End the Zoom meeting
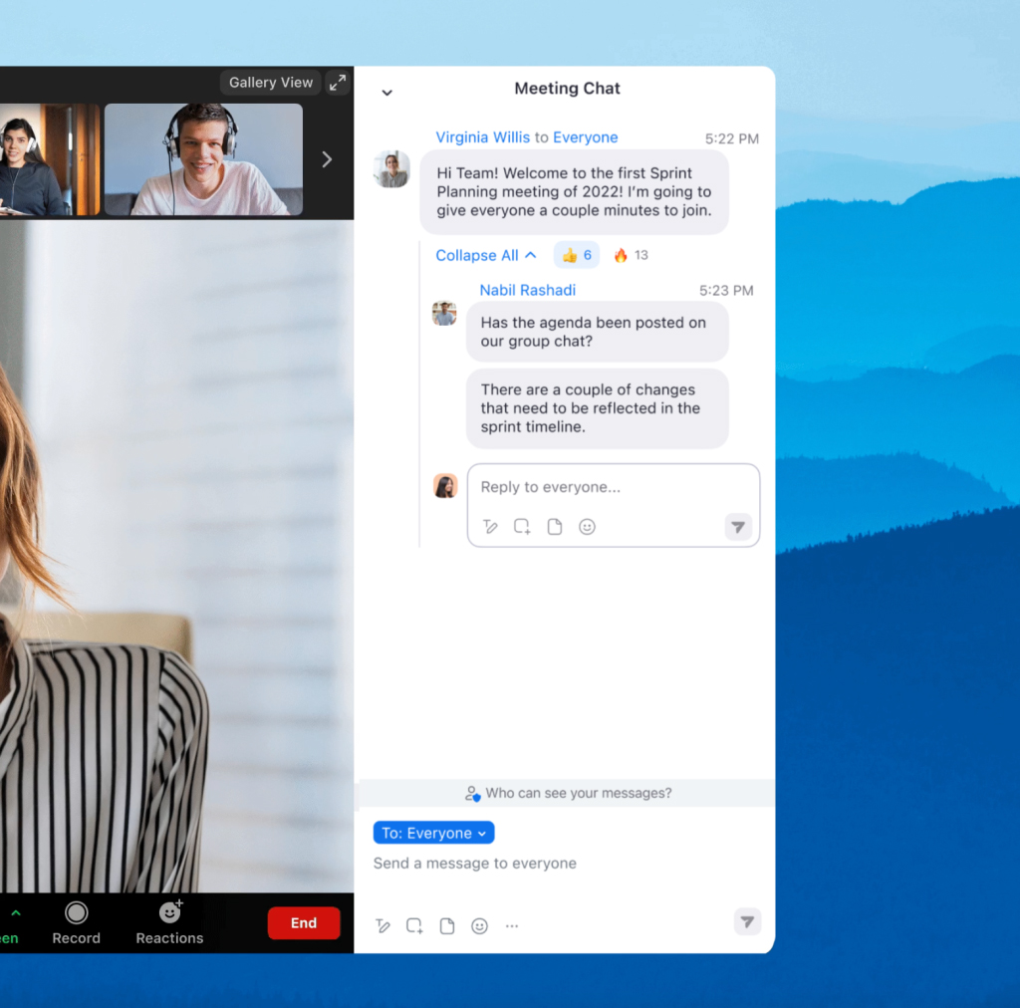The width and height of the screenshot is (1020, 1008). click(x=304, y=922)
